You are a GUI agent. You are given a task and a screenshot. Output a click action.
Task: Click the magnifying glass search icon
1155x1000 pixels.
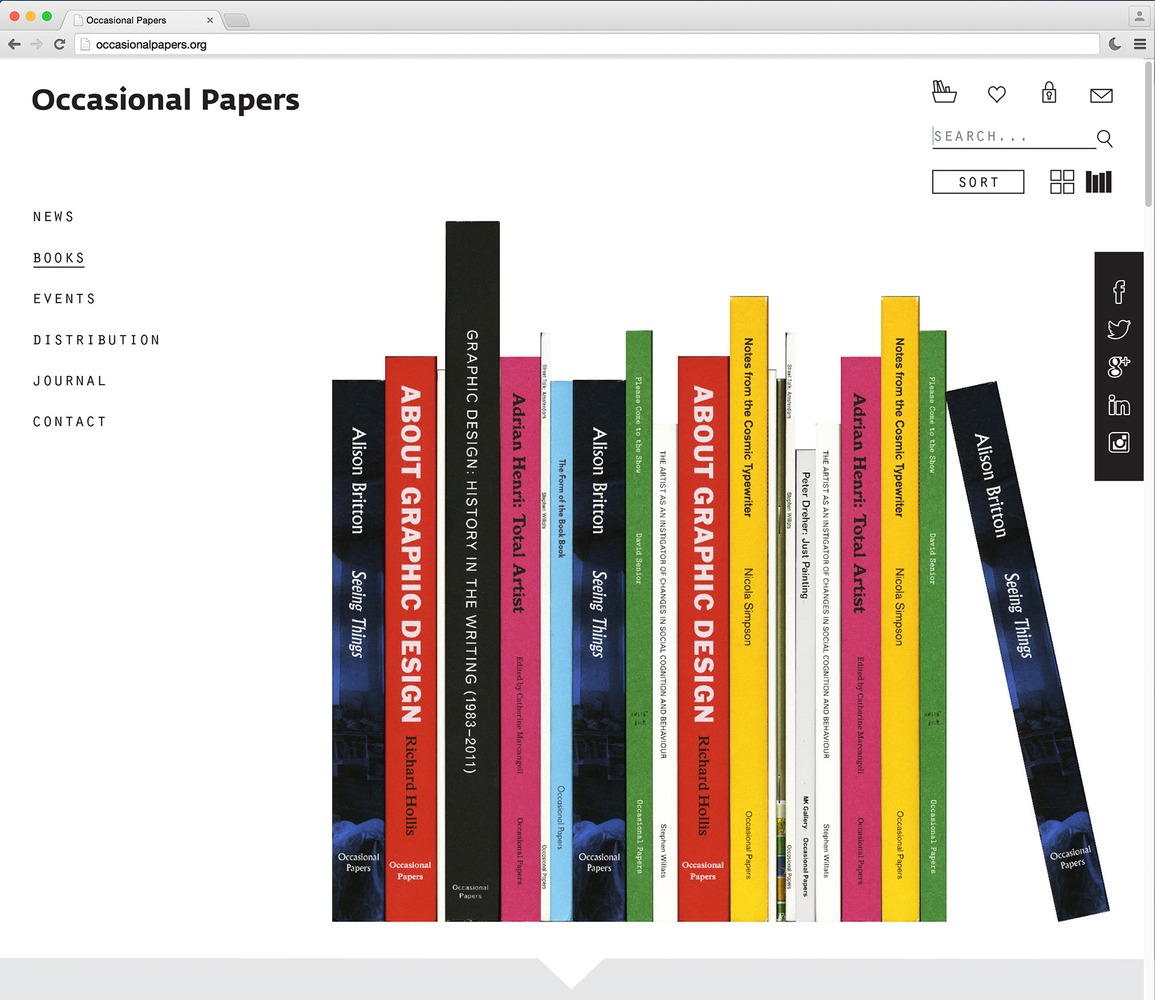pos(1104,138)
